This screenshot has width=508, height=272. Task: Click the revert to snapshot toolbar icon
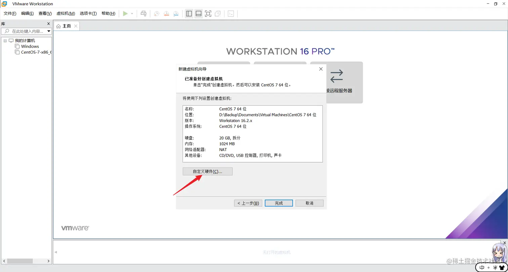(166, 13)
